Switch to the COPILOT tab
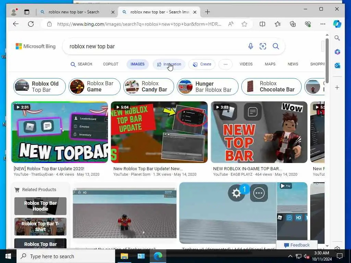The width and height of the screenshot is (351, 263). (x=111, y=64)
